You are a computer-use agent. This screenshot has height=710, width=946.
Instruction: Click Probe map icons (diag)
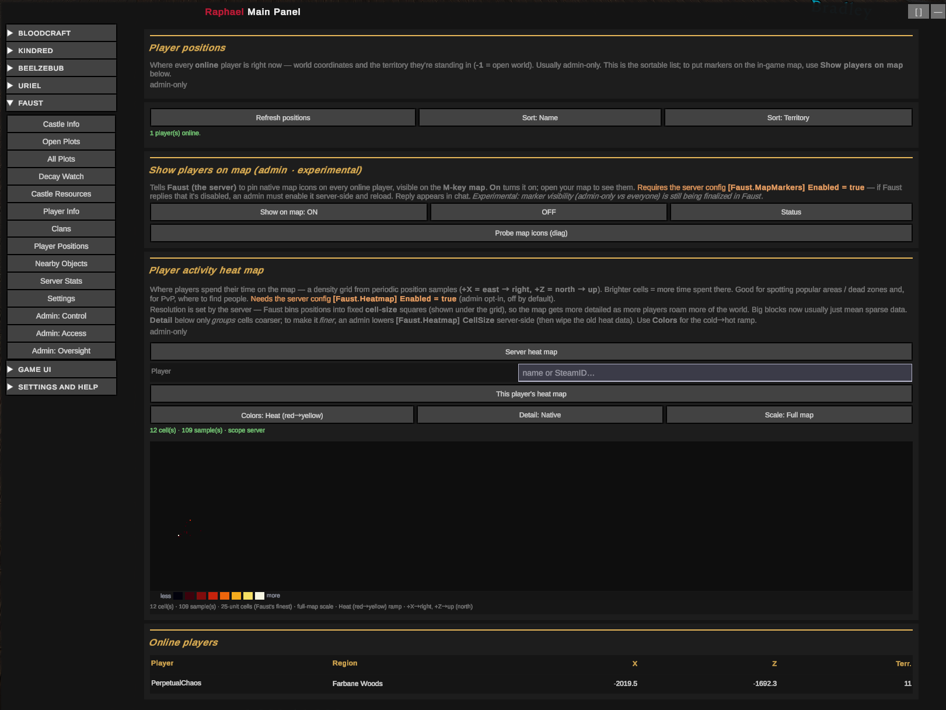tap(531, 233)
